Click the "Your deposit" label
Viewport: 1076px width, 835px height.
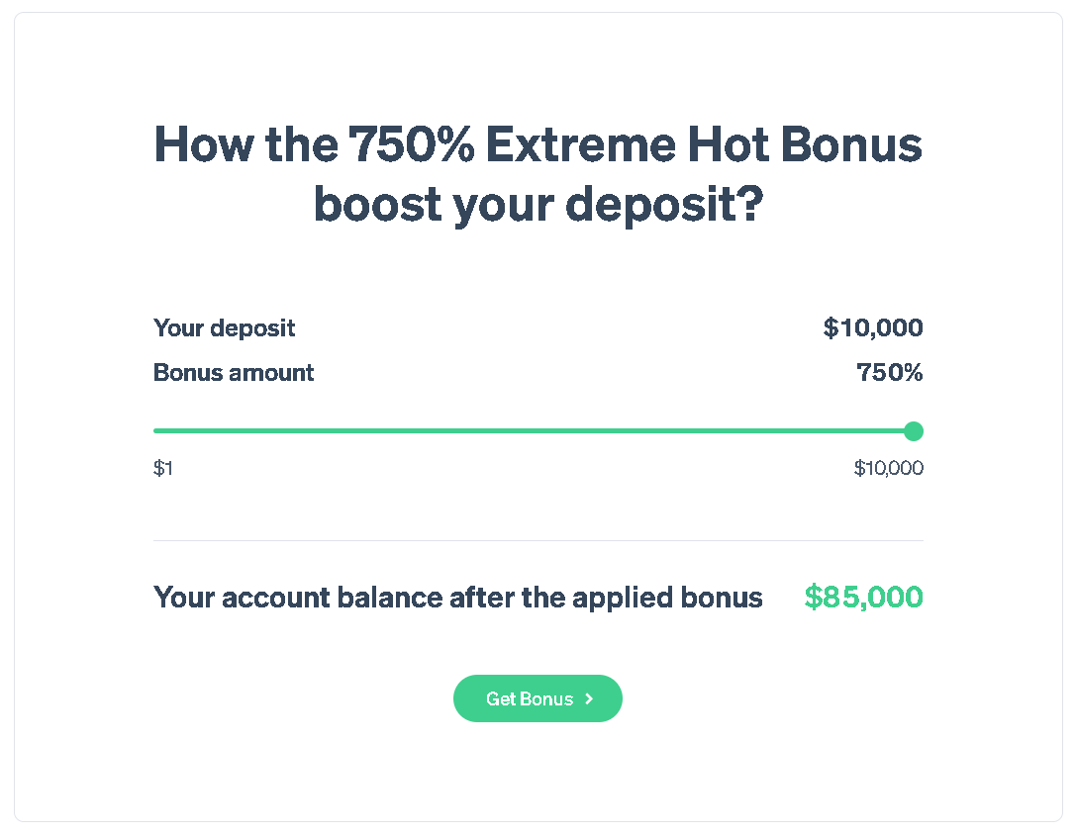pos(224,327)
